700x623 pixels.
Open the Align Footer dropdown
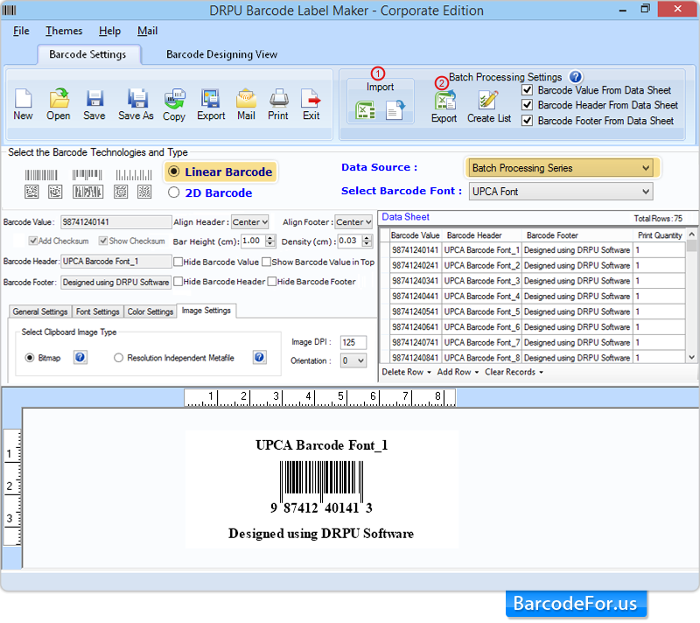pyautogui.click(x=353, y=221)
